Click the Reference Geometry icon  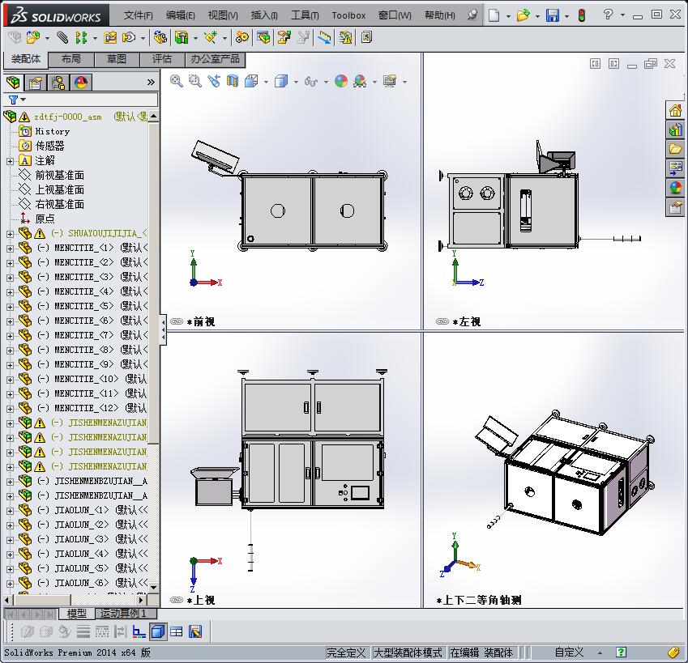point(210,38)
